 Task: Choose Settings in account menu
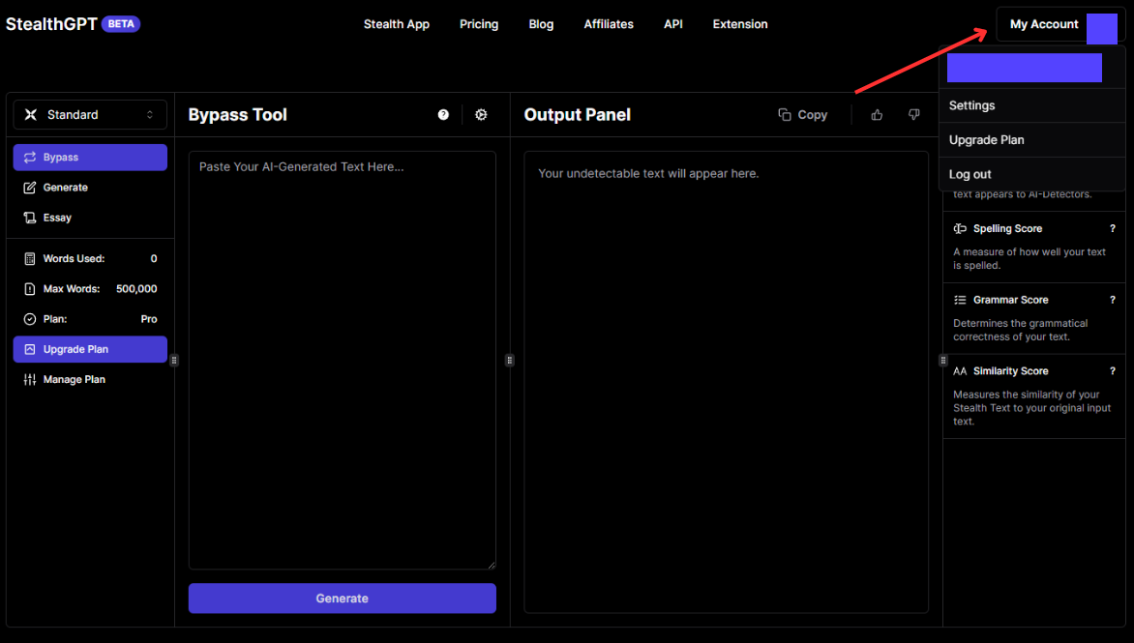(1032, 105)
